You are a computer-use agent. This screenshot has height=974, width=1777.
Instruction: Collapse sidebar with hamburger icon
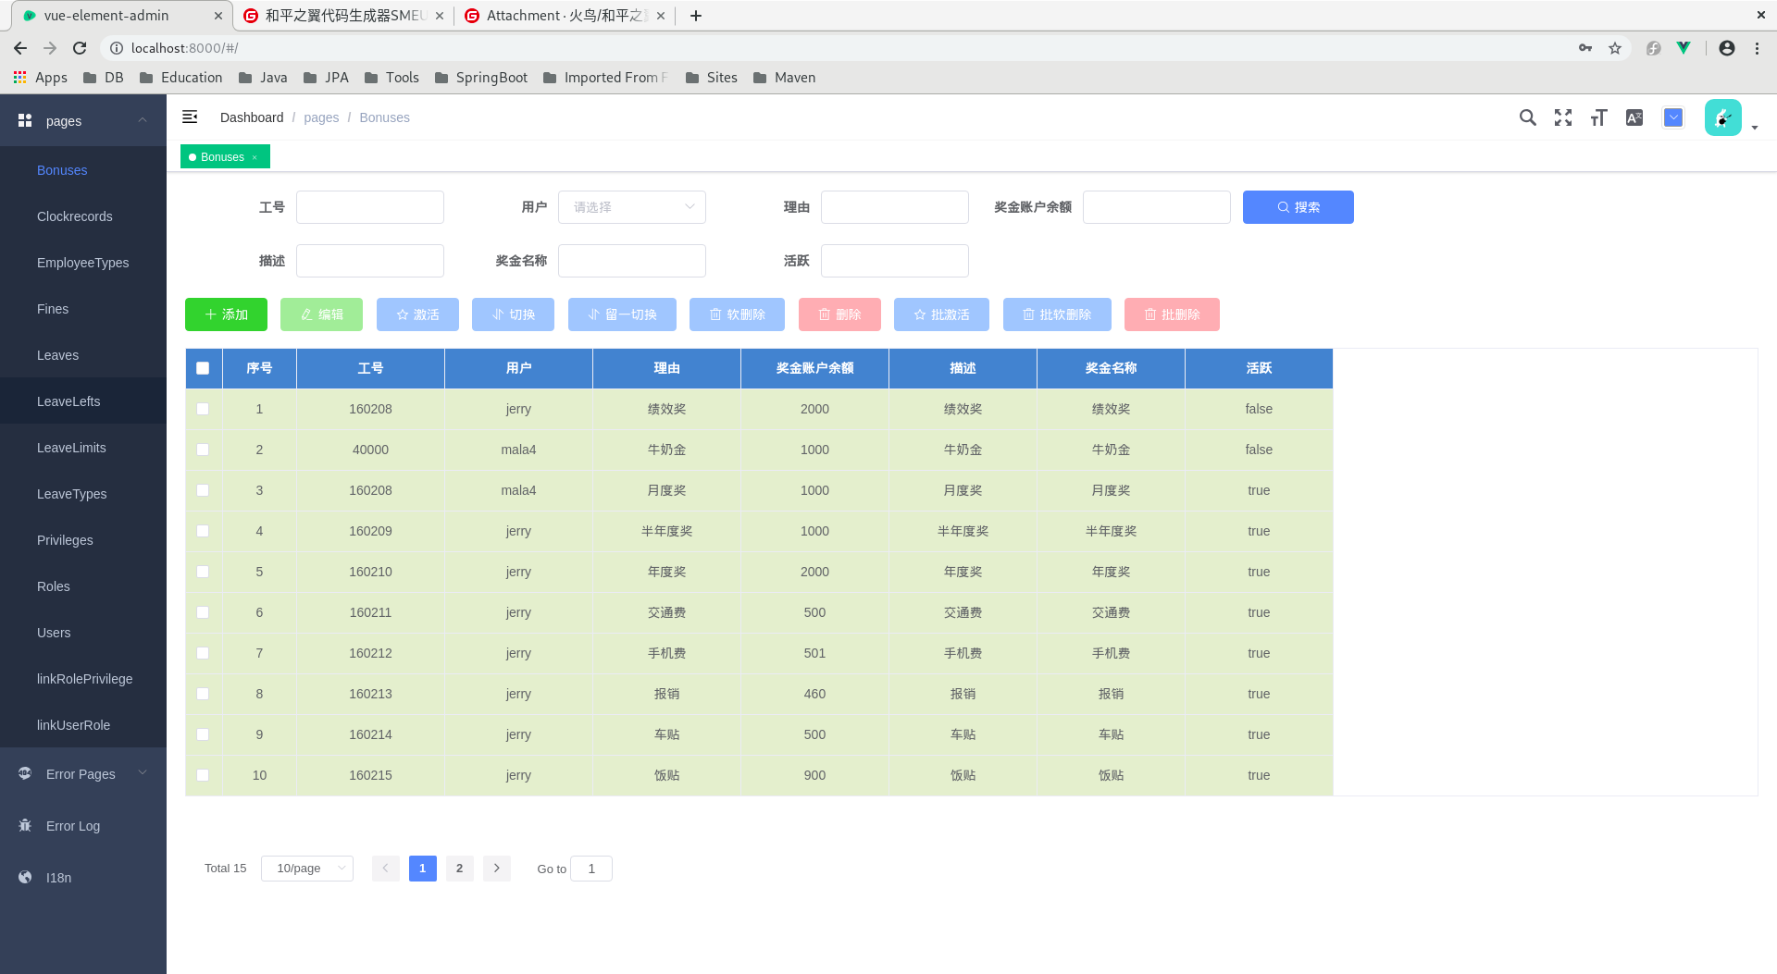pyautogui.click(x=190, y=117)
